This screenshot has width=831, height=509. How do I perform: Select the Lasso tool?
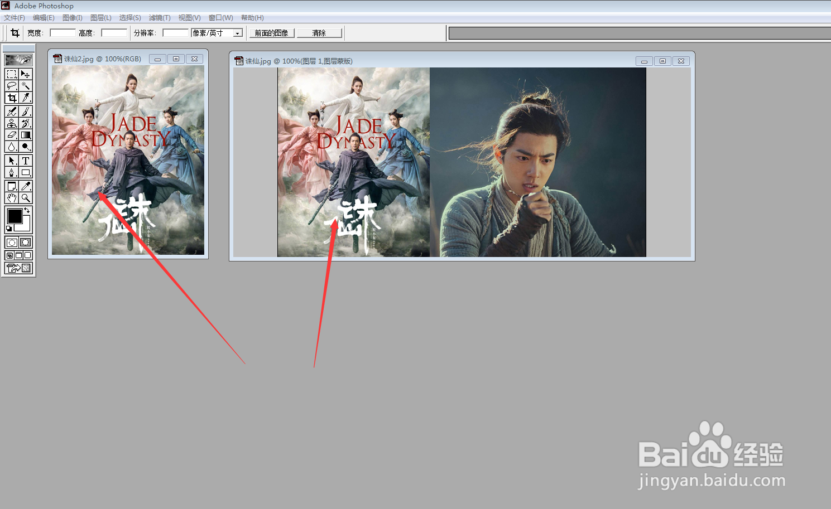pyautogui.click(x=12, y=86)
